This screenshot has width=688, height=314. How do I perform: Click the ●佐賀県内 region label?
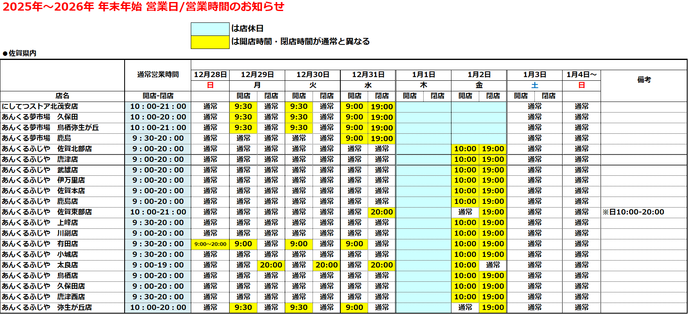(x=20, y=53)
